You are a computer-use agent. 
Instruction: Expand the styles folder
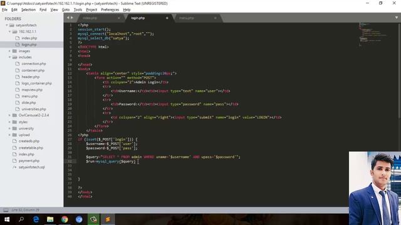pyautogui.click(x=10, y=122)
